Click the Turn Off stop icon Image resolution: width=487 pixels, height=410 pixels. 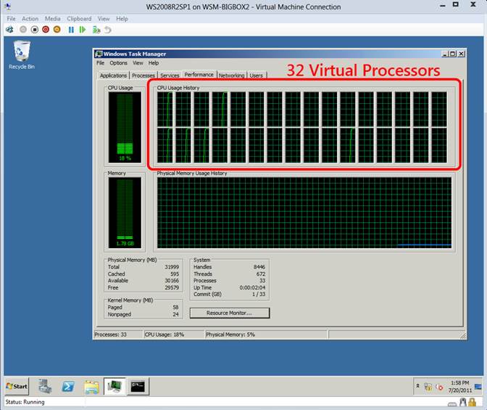point(35,30)
